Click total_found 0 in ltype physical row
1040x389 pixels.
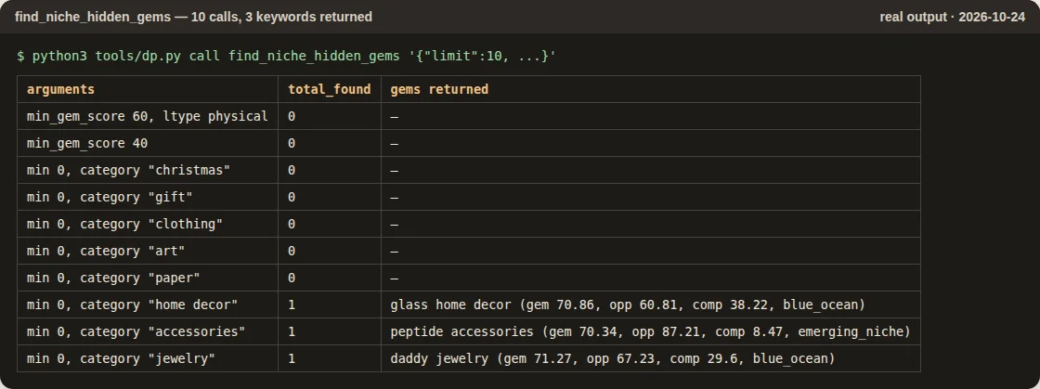click(292, 116)
